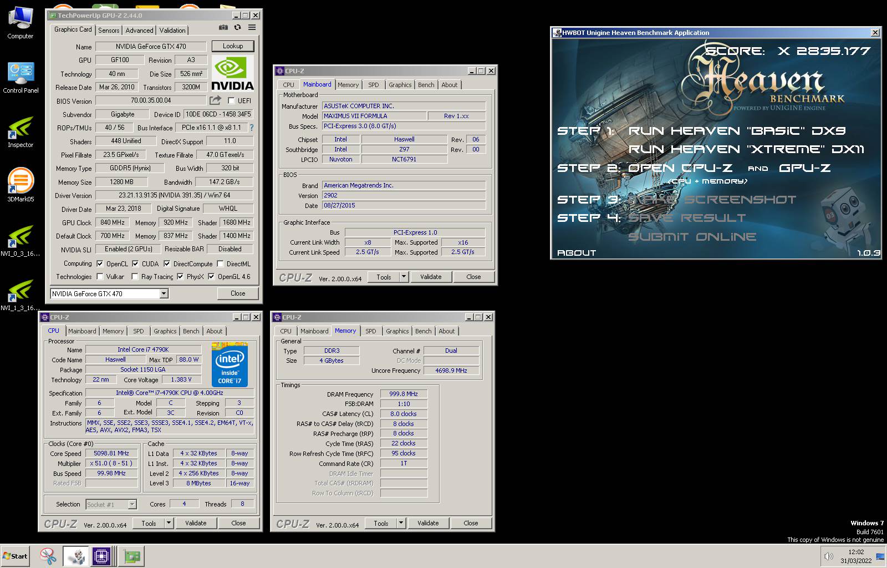Image resolution: width=887 pixels, height=568 pixels.
Task: Open Graphics tab in CPU-Z Memory window
Action: [397, 331]
